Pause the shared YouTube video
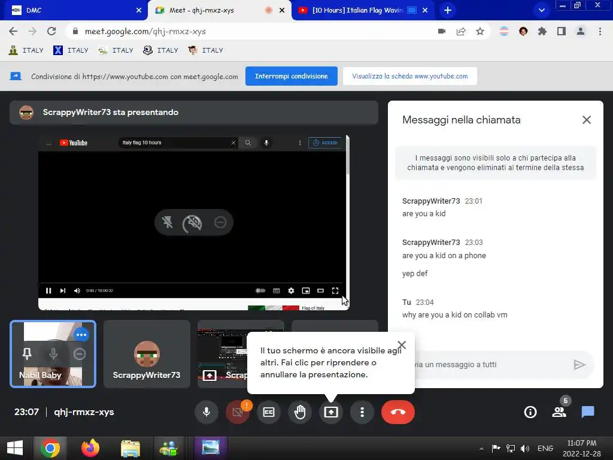 [48, 290]
